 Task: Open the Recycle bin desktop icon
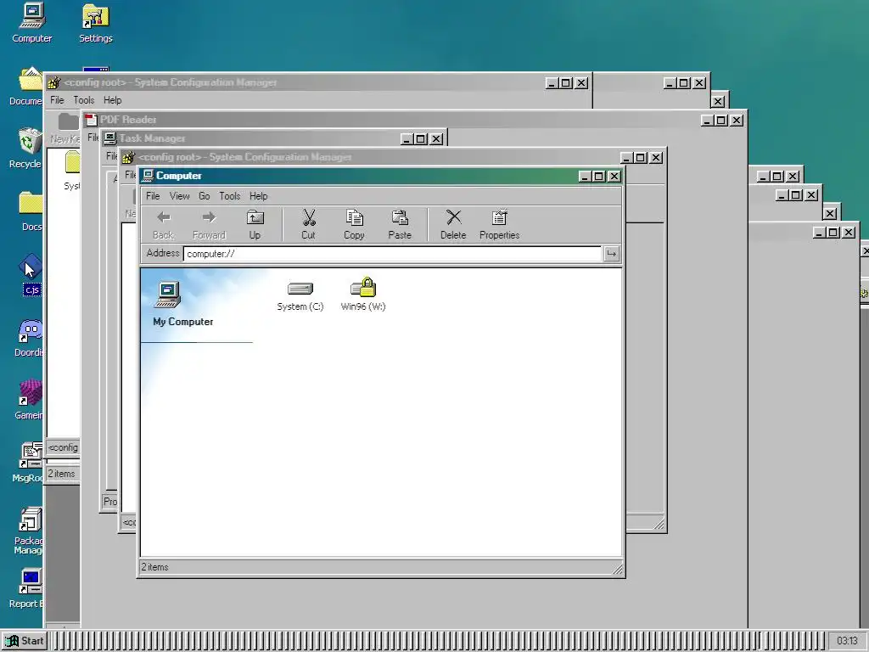coord(25,149)
